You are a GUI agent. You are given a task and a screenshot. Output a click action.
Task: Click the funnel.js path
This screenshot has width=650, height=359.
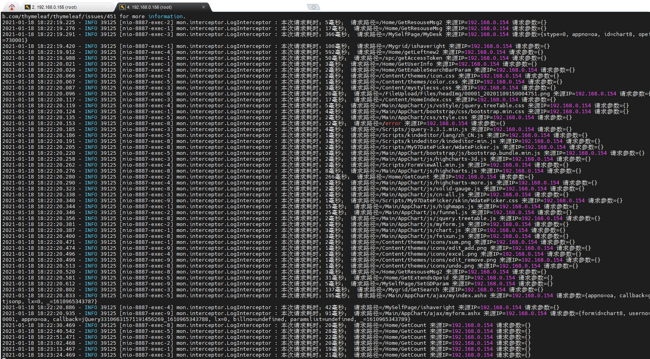tap(426, 213)
